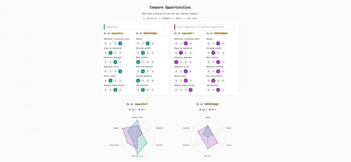Rate first opportunity's Issue is neglected as 3
Viewport: 351px width, 162px height.
coord(120,53)
